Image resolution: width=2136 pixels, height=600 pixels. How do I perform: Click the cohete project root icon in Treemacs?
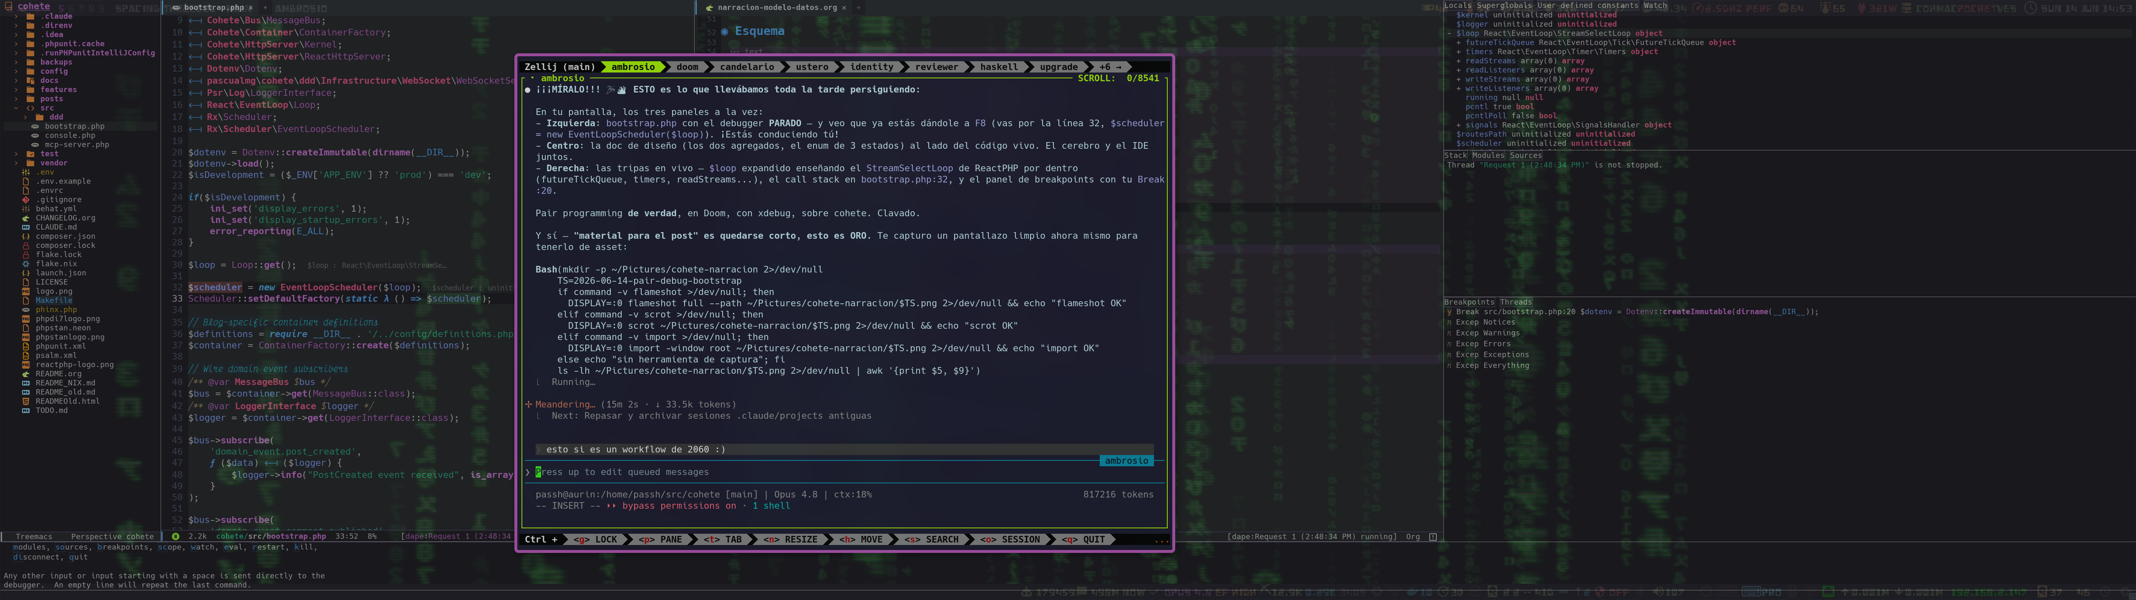(x=8, y=6)
